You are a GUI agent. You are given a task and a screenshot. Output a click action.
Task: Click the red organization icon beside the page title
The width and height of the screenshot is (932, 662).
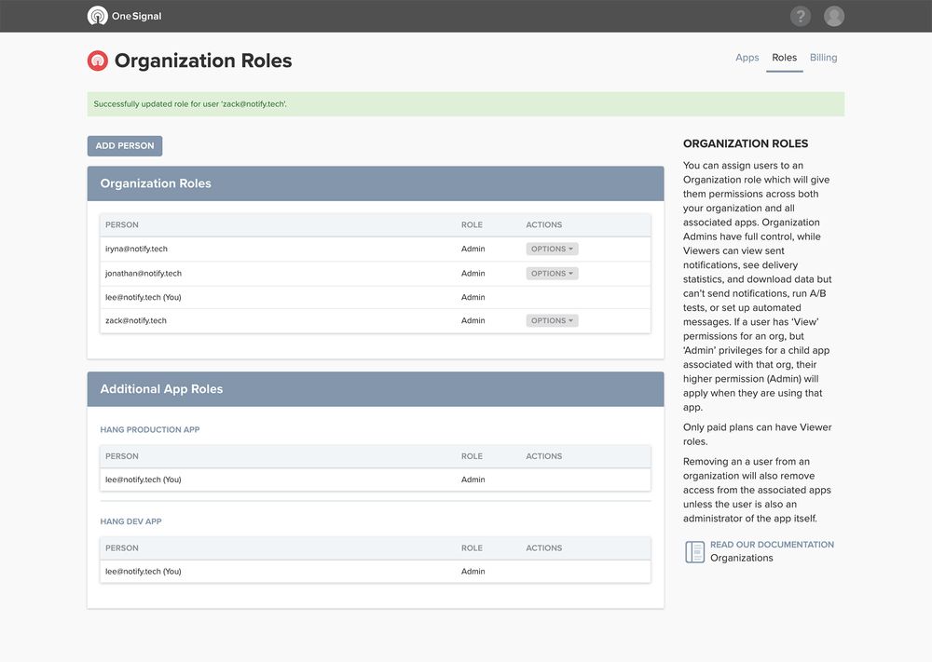97,59
